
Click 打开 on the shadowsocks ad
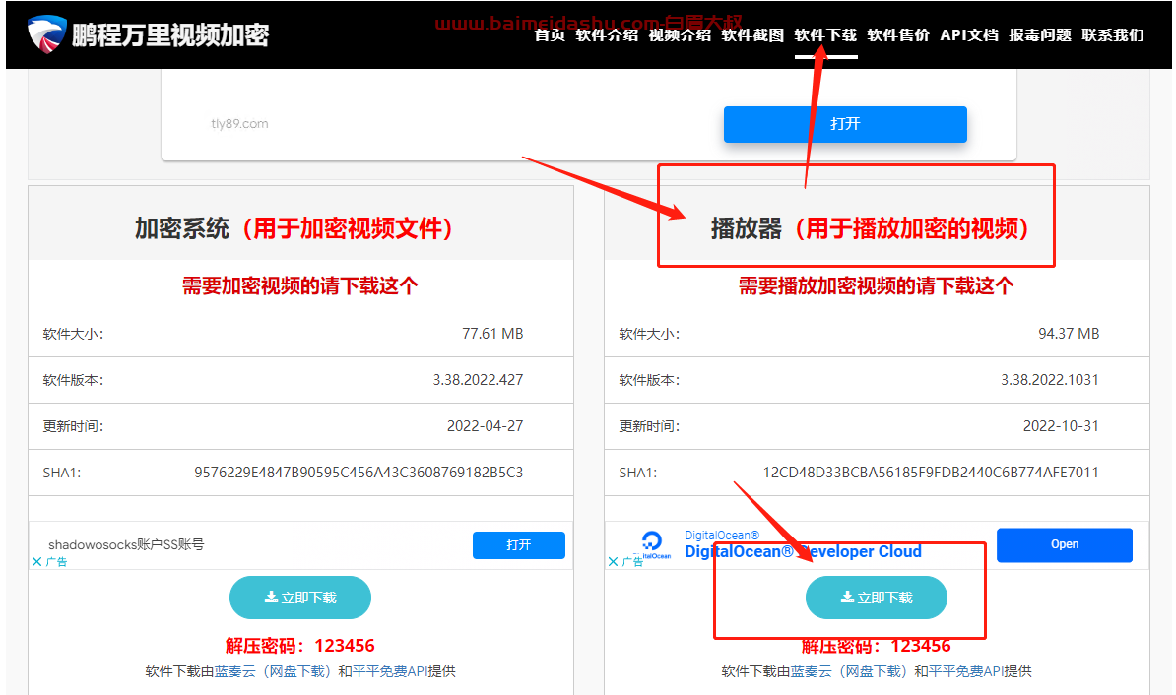(519, 544)
